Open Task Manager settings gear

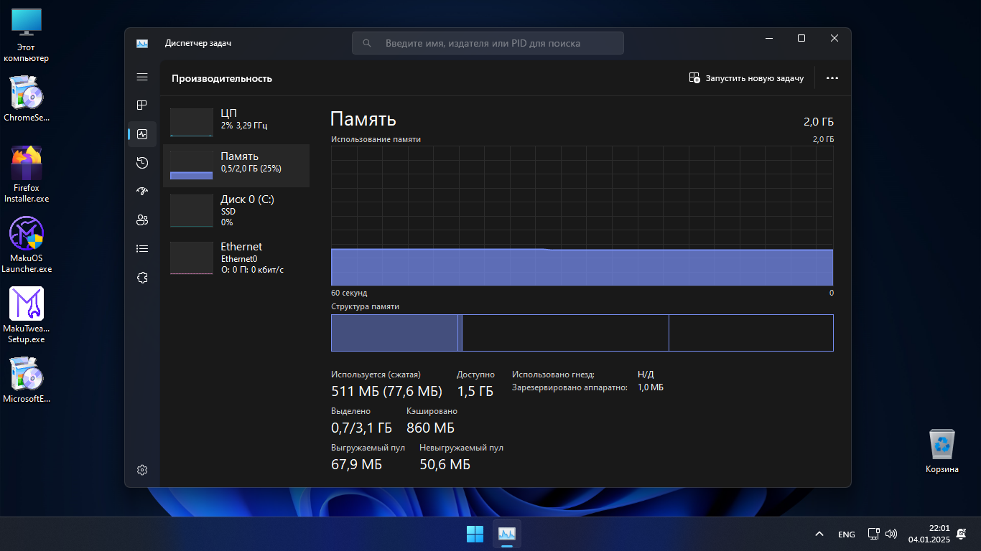[142, 470]
